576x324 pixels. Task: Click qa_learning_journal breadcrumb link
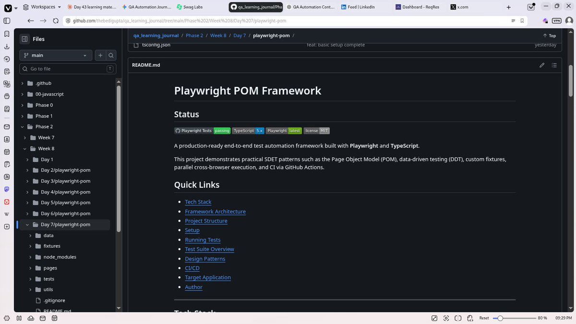156,36
